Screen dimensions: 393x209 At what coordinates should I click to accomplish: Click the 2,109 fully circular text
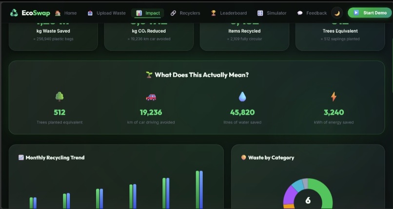click(x=245, y=39)
